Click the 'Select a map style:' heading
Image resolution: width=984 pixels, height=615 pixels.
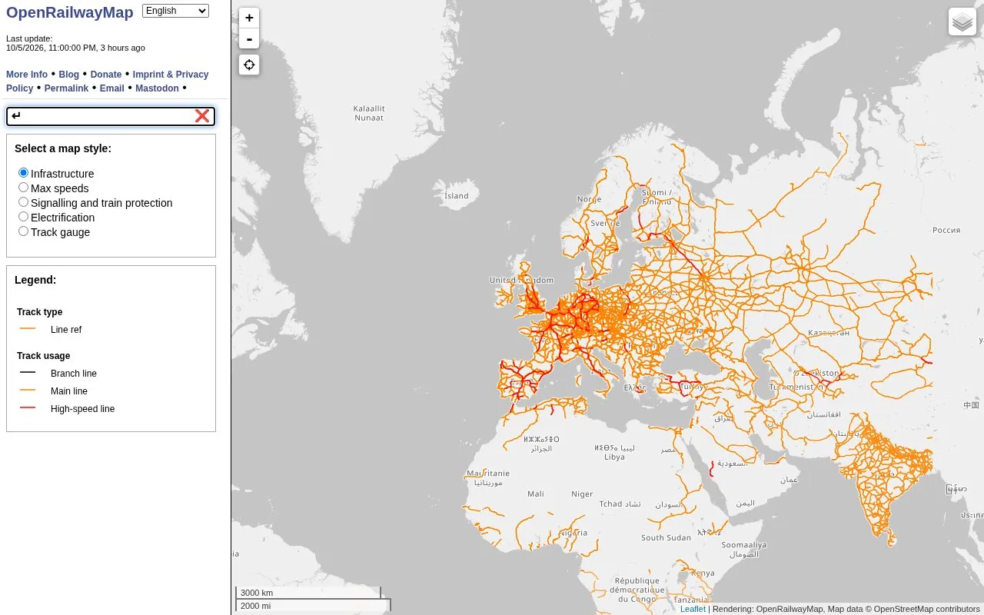tap(63, 148)
